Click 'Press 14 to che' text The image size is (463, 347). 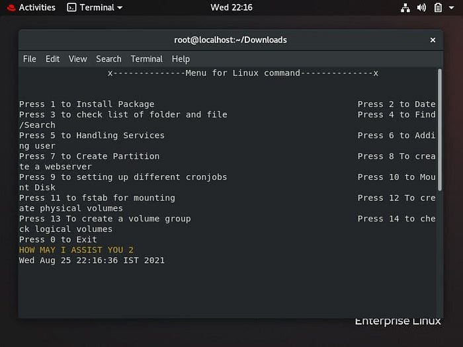point(397,219)
